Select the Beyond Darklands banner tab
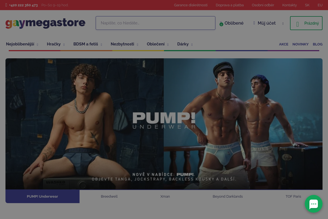Screen dimensions: 328x219 tap(228, 196)
